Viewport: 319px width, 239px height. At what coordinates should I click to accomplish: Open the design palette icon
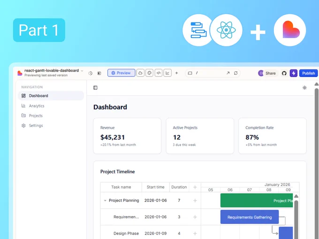(149, 73)
